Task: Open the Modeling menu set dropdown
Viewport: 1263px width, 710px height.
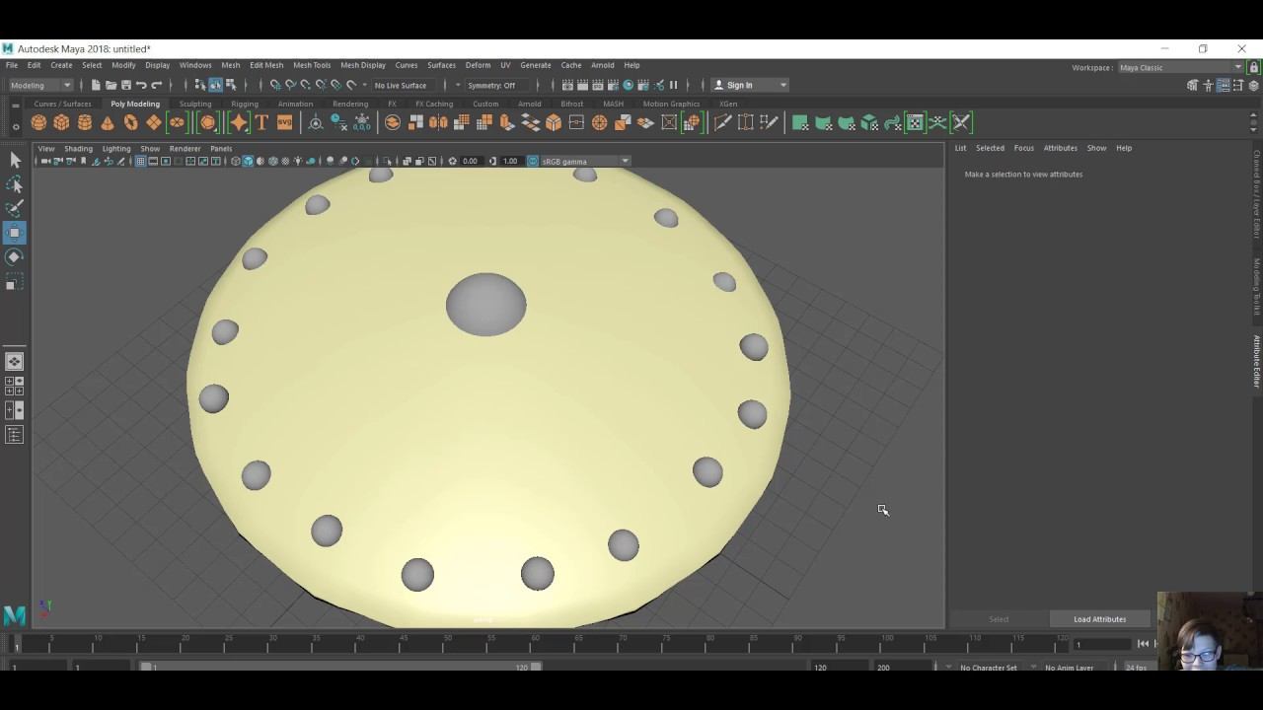Action: point(39,85)
